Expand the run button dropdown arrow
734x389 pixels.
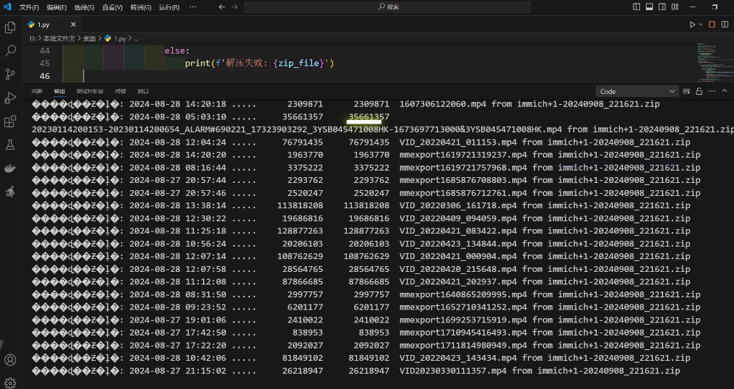pos(700,24)
